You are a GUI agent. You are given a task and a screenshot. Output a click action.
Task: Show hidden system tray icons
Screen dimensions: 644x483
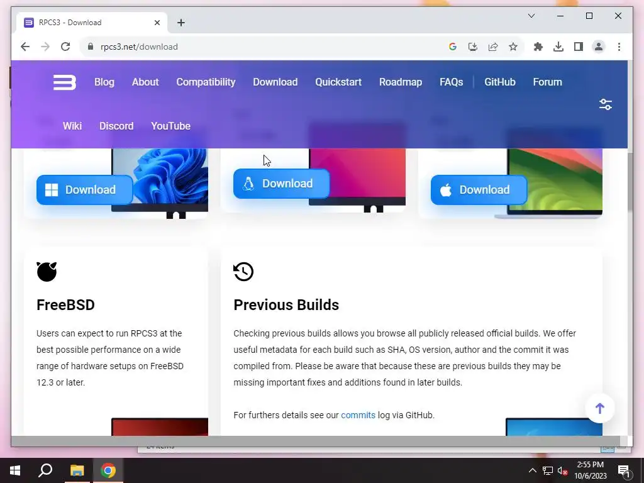tap(532, 470)
